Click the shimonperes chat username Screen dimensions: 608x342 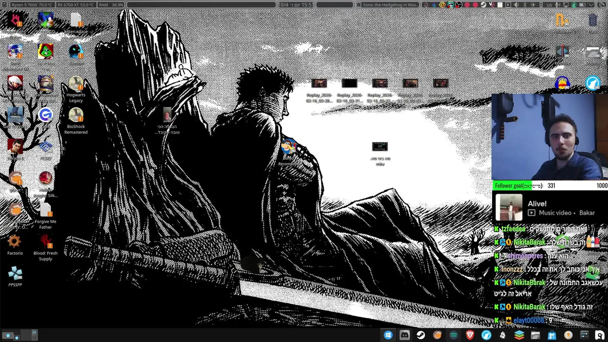click(x=525, y=256)
